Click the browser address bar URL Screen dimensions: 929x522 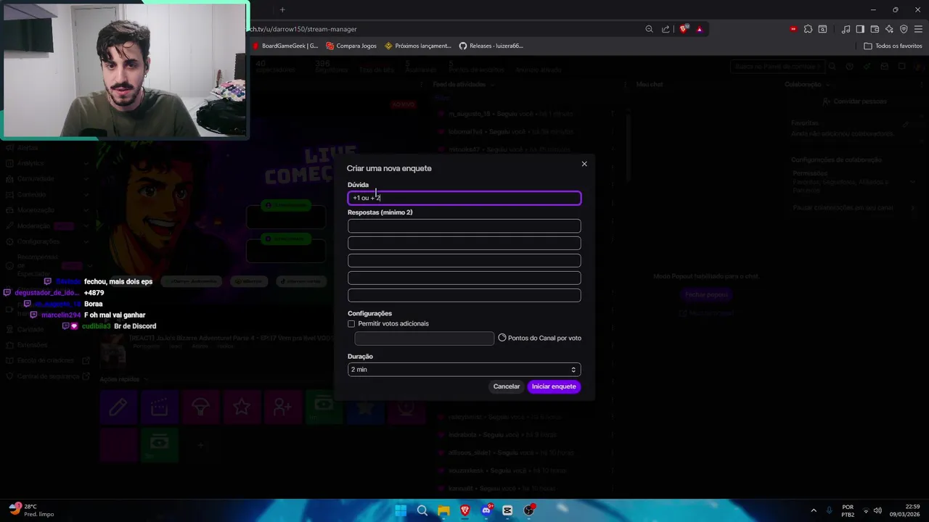tap(303, 29)
